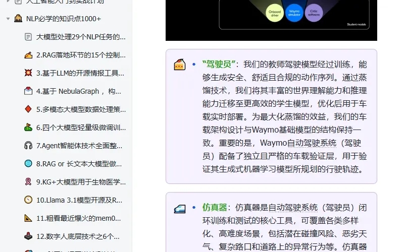Click globe icon beside 8.RAG or 长文本大模型
408x252 pixels.
coord(28,164)
